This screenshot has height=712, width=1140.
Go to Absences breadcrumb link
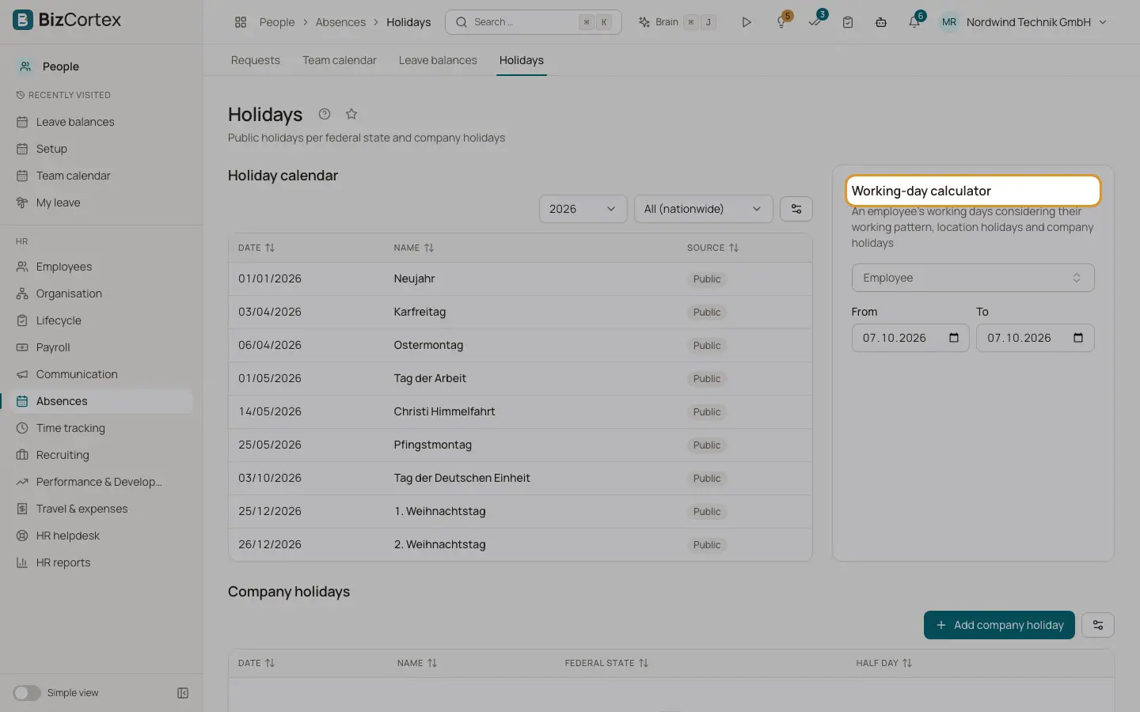pyautogui.click(x=340, y=22)
